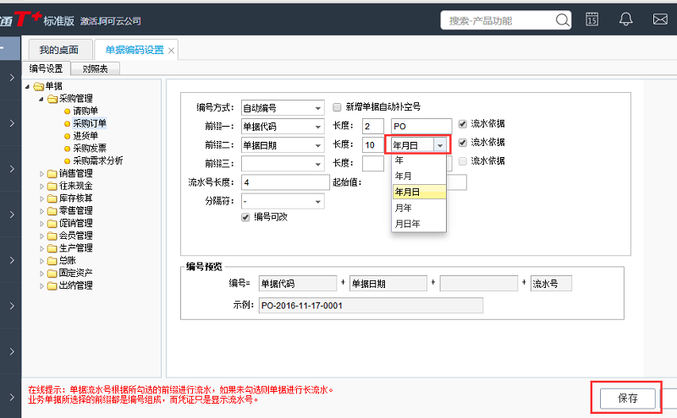
Task: Select 进货单 in the tree
Action: [x=85, y=136]
